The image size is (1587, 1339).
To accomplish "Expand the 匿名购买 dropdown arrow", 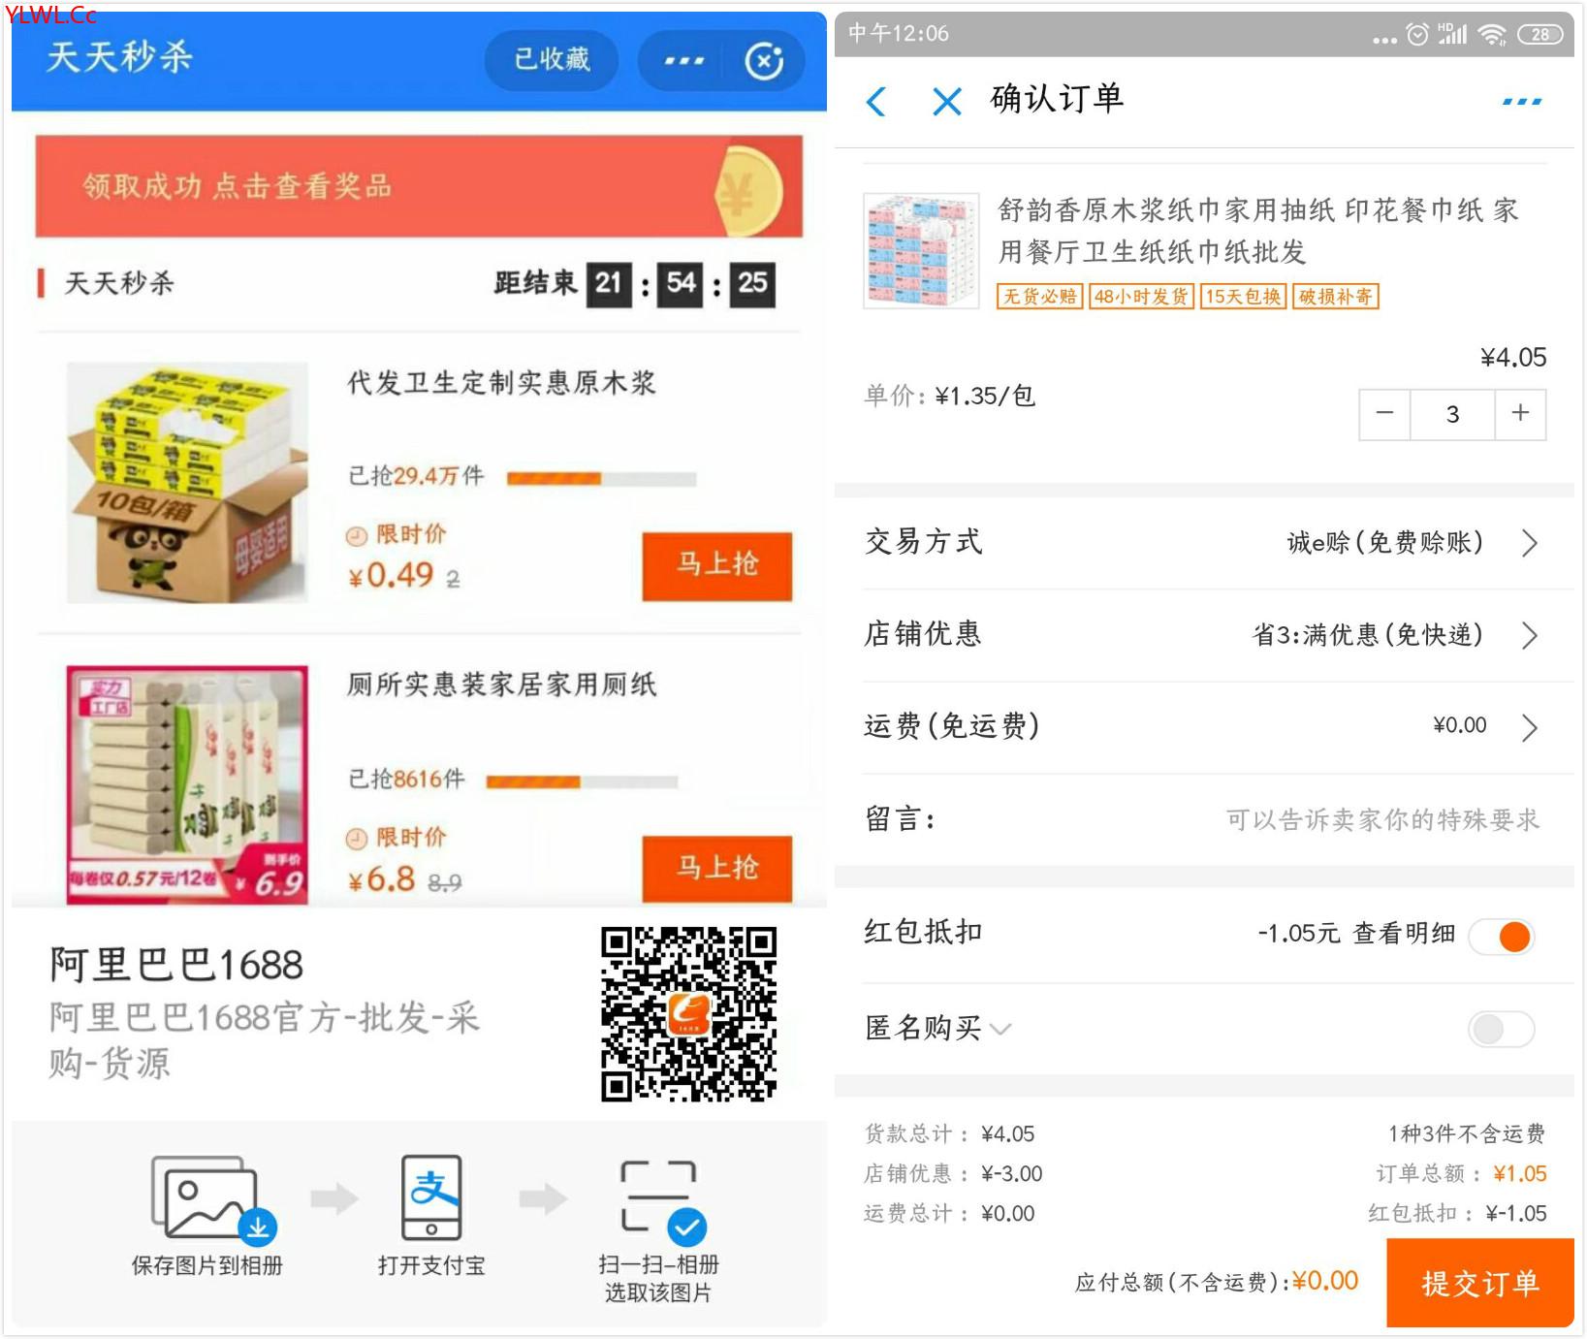I will (1000, 1030).
